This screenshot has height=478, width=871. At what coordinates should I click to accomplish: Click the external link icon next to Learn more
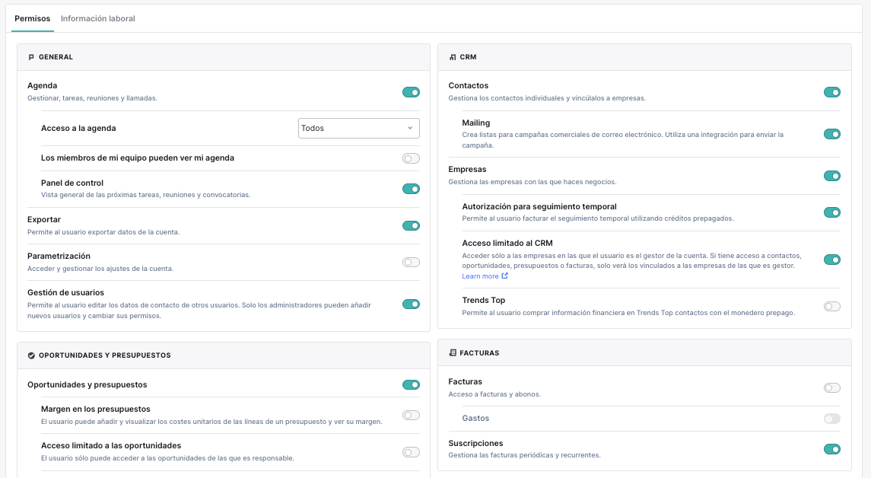tap(504, 276)
